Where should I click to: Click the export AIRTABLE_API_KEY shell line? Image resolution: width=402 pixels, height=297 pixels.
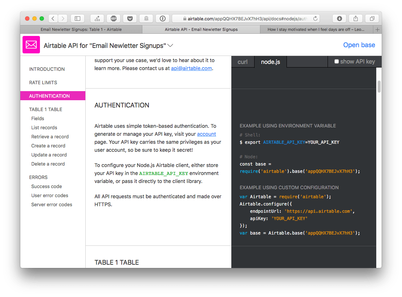(x=289, y=142)
